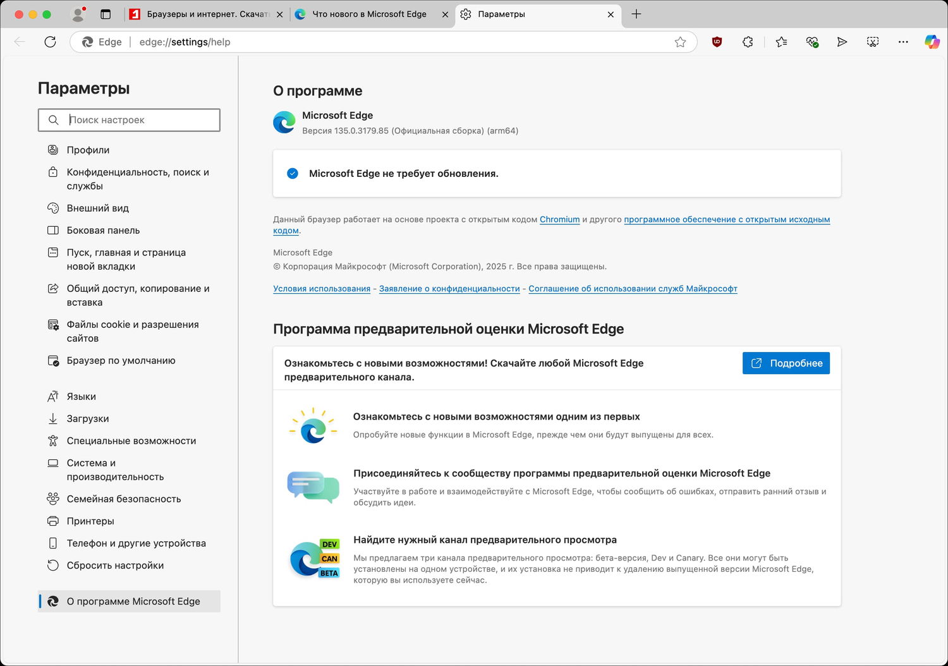The image size is (948, 666).
Task: Click the Сбросить настройки reset icon
Action: (x=53, y=566)
